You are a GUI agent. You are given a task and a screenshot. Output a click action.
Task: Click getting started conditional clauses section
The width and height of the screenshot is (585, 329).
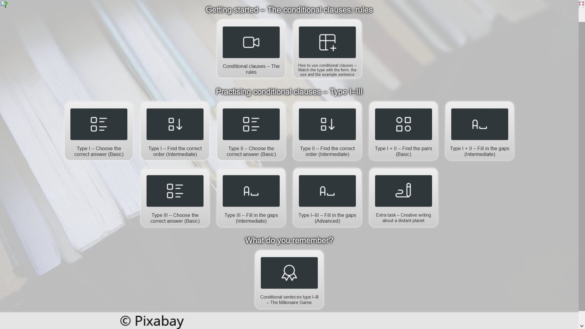point(289,10)
